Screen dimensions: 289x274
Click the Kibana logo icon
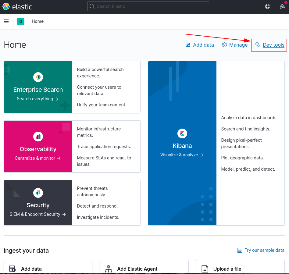182,133
